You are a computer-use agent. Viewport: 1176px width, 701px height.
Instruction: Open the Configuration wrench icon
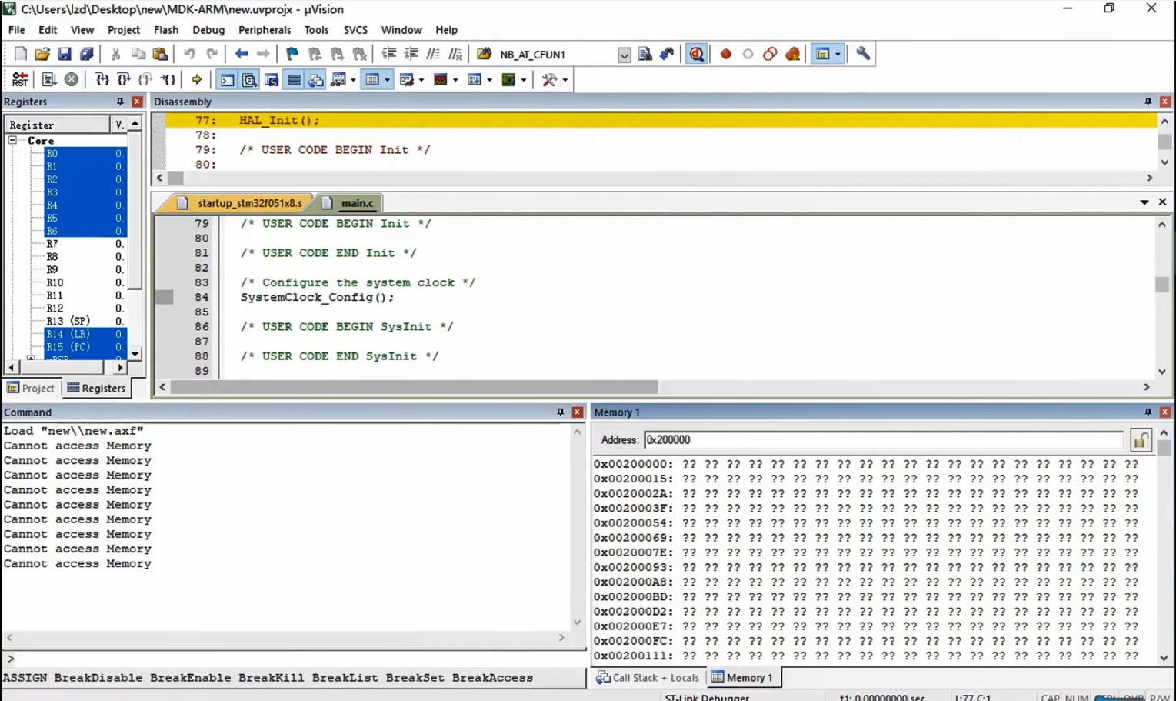(x=863, y=55)
